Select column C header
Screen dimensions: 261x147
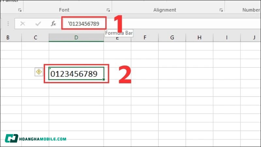click(35, 38)
